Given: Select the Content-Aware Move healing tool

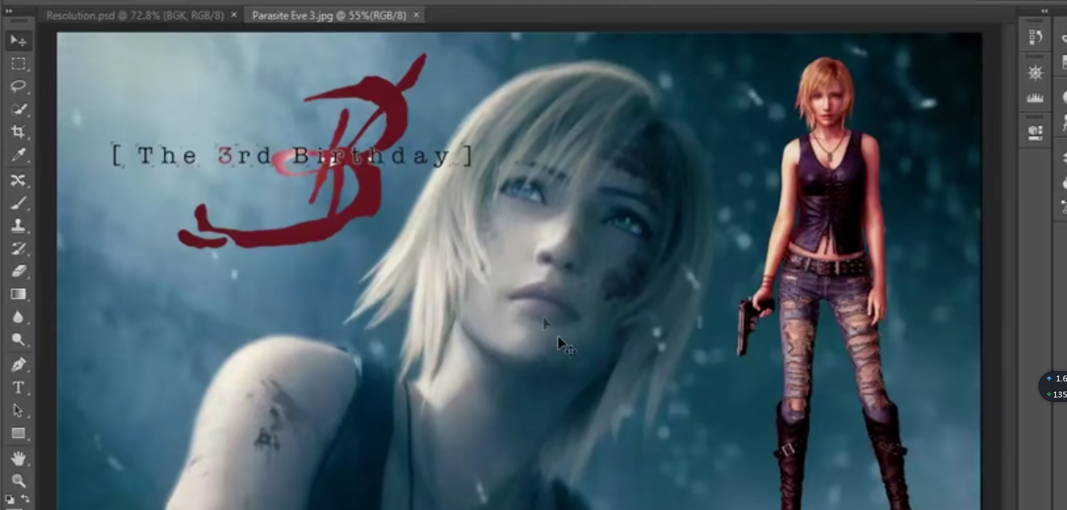Looking at the screenshot, I should coord(18,180).
